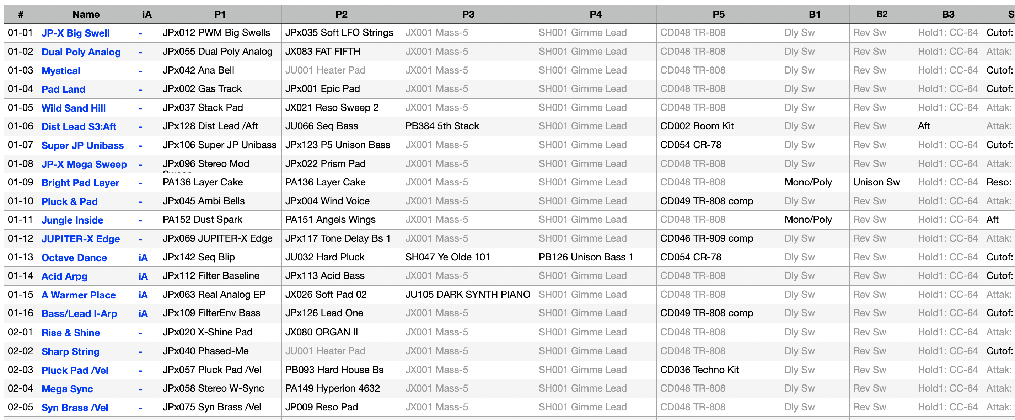Click the Mystical scene name
This screenshot has height=420, width=1015.
pos(61,71)
